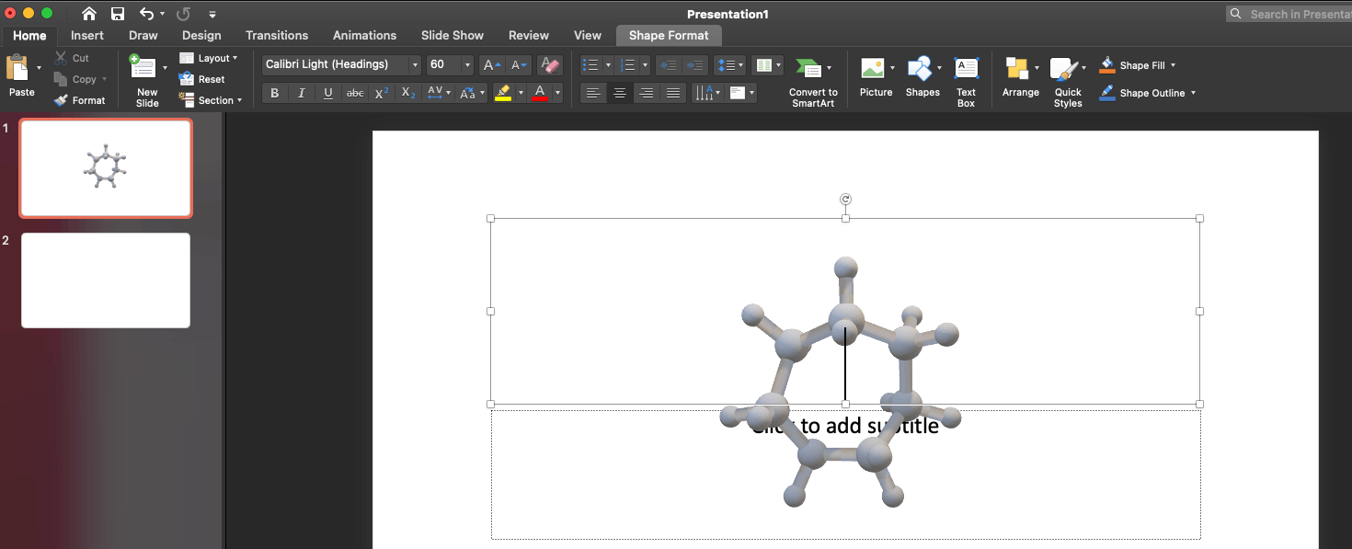Increase font size with large A icon
The width and height of the screenshot is (1352, 549).
pyautogui.click(x=492, y=65)
